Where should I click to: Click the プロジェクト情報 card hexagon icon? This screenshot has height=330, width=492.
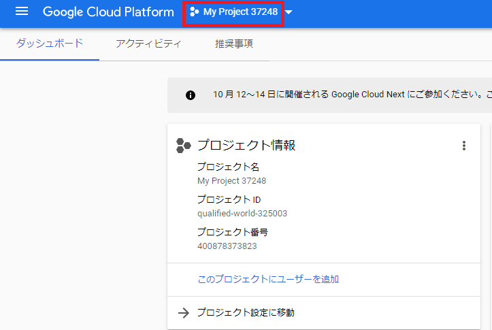point(183,146)
